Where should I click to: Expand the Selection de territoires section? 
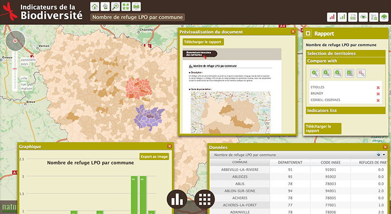pos(346,54)
